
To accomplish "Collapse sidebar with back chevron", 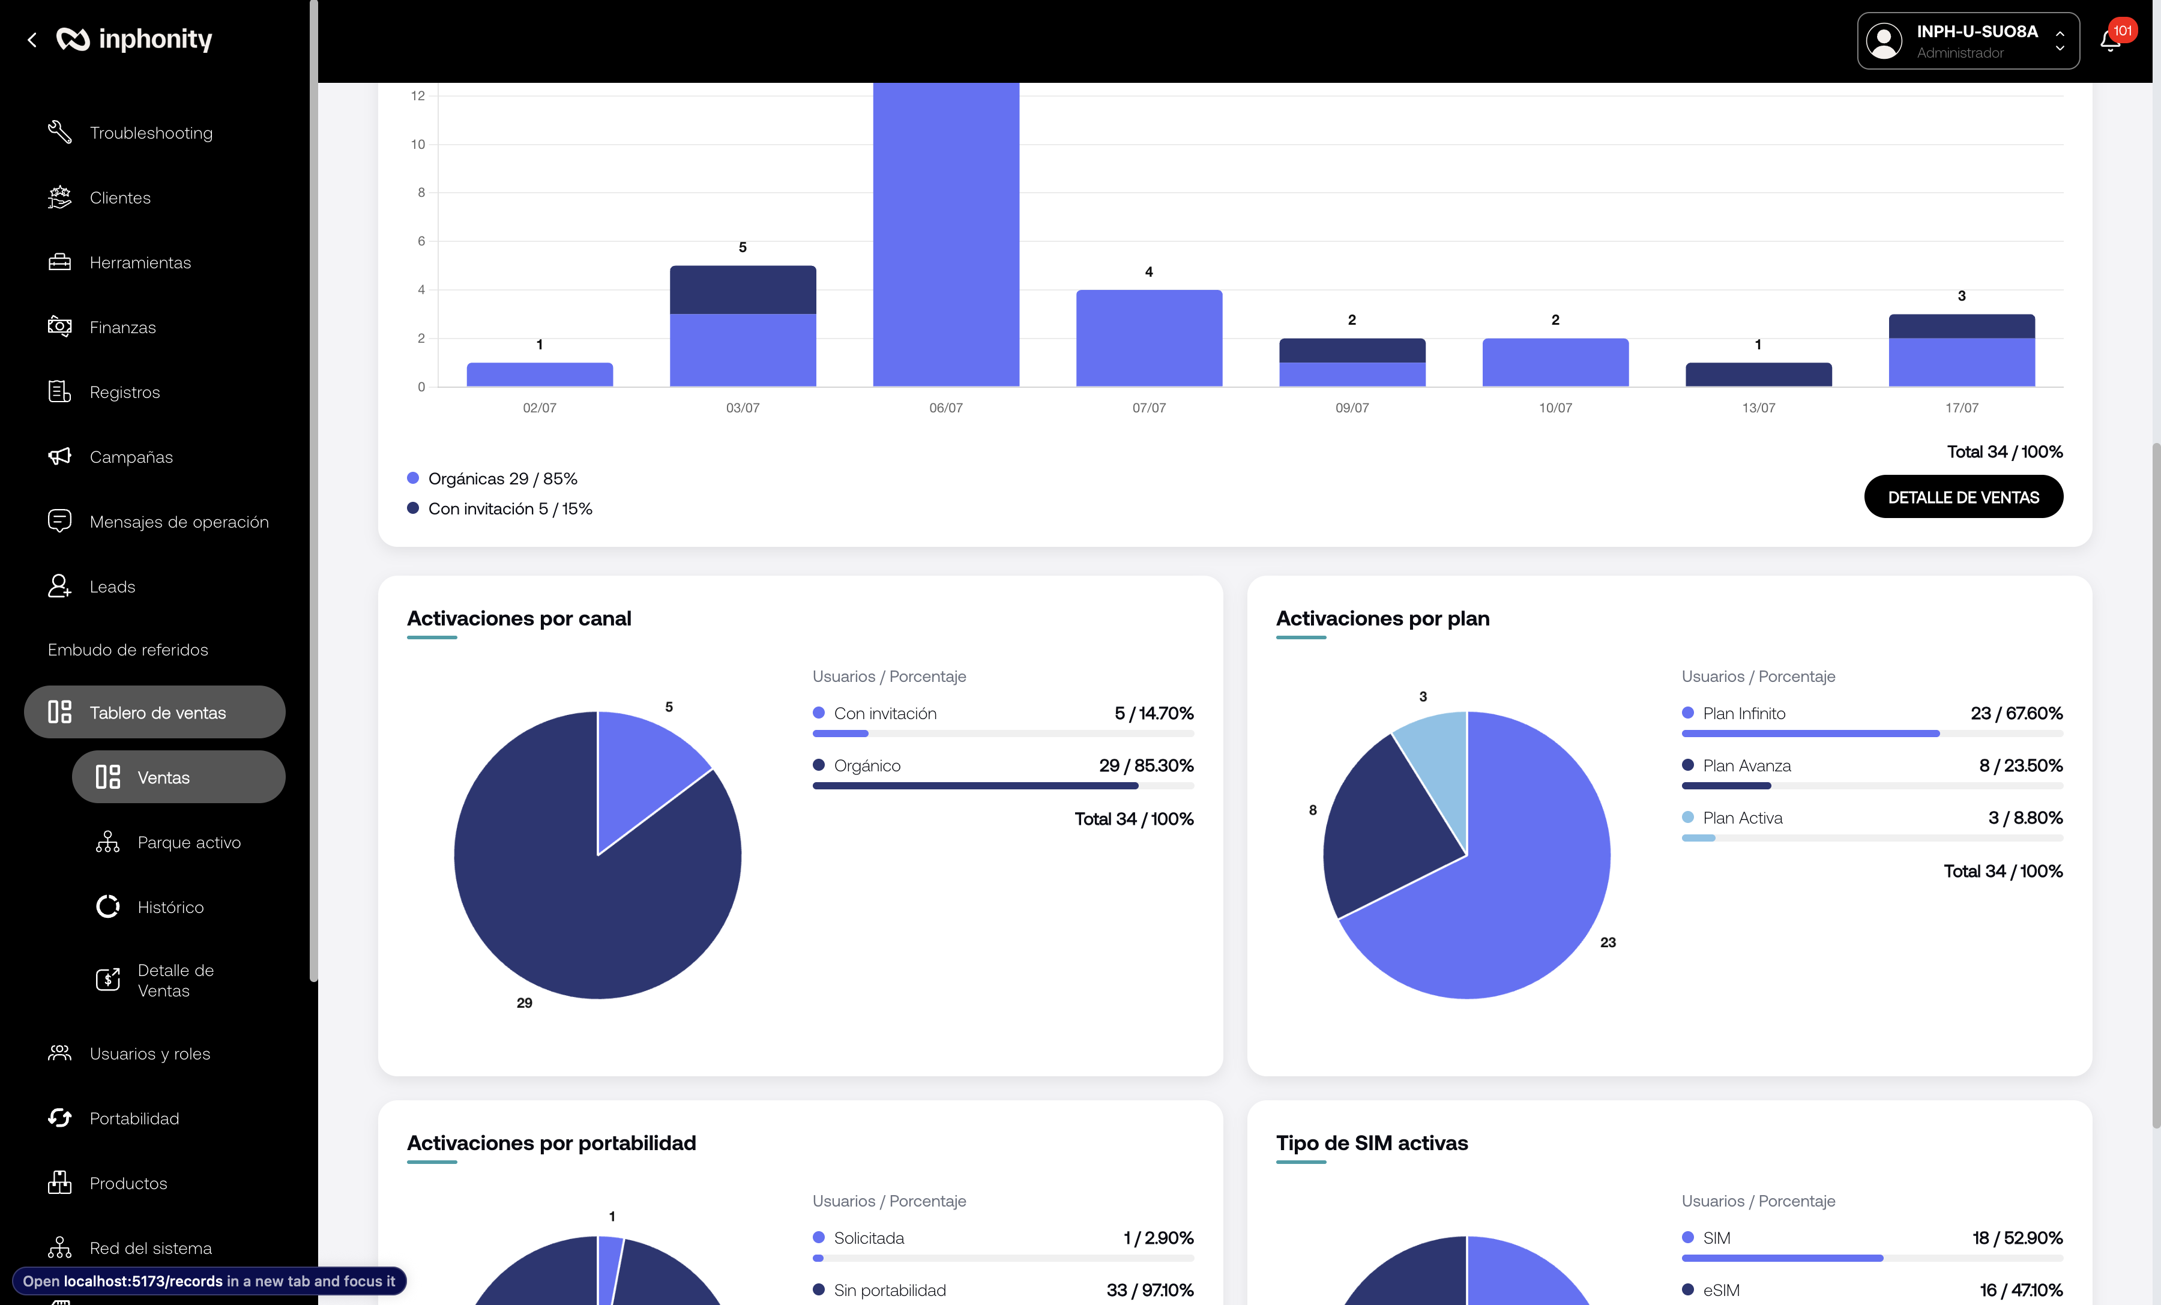I will 32,40.
